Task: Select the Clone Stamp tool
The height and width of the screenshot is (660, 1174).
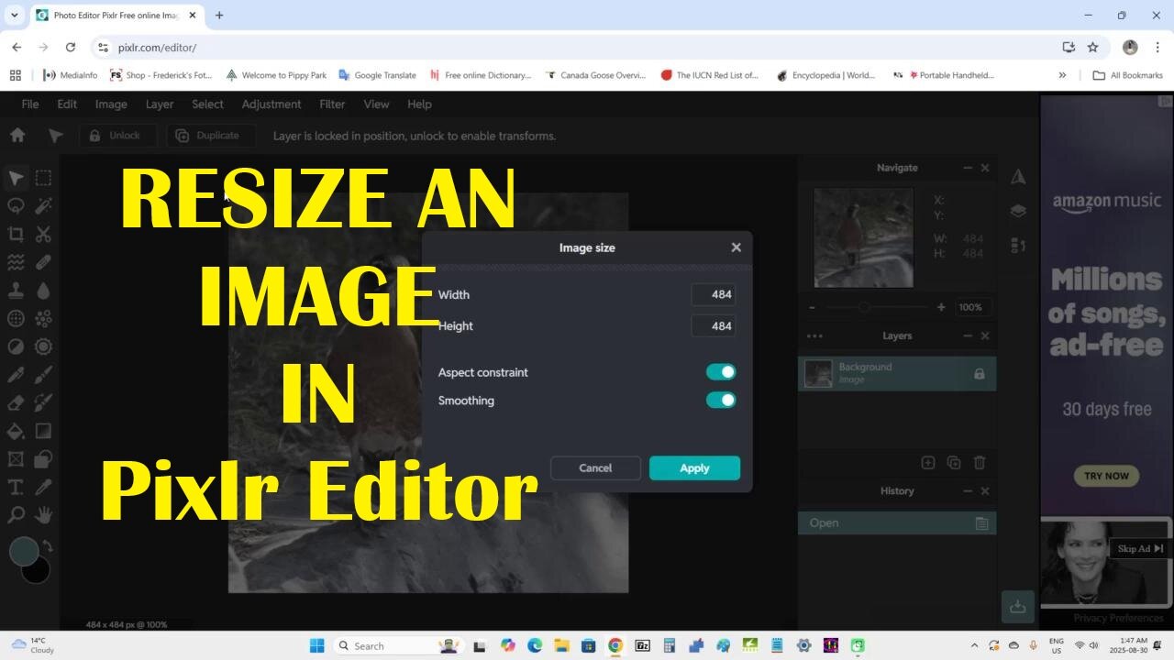Action: [16, 291]
